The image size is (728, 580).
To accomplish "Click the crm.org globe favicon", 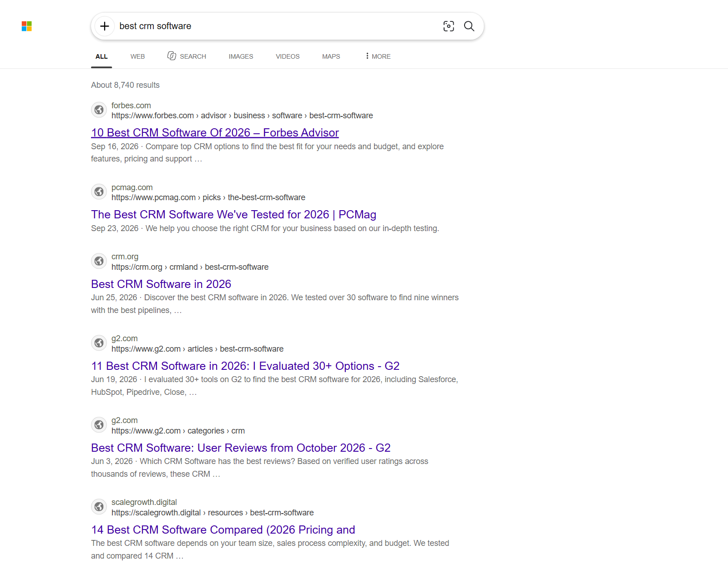I will 99,261.
